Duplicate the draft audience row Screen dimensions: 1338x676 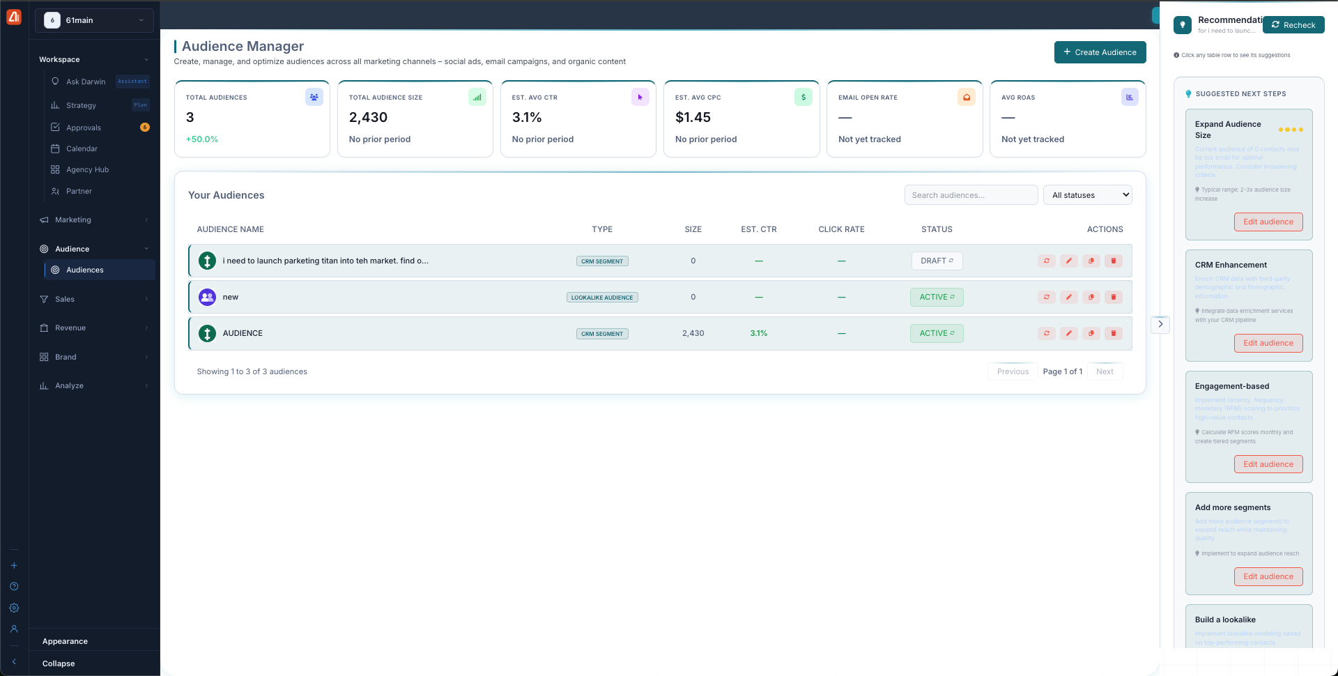pyautogui.click(x=1091, y=261)
